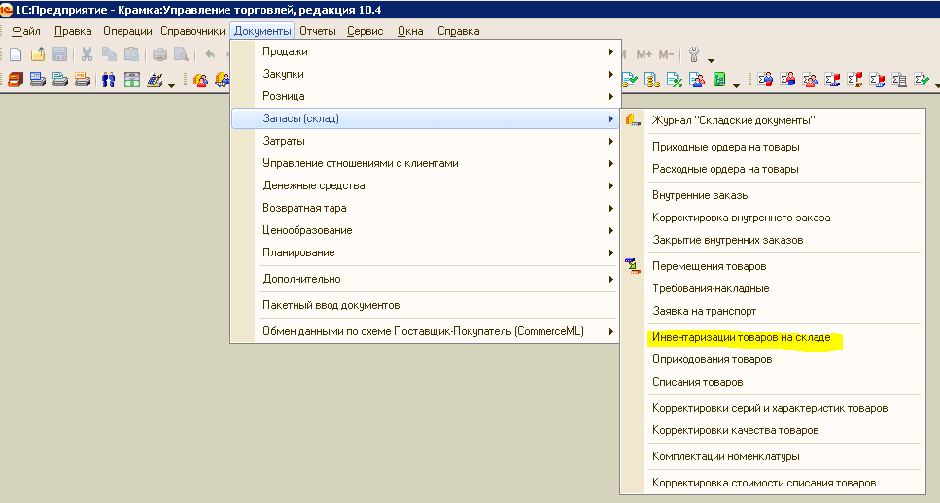The image size is (940, 503).
Task: Click the document with percent sign icon
Action: coord(675,80)
